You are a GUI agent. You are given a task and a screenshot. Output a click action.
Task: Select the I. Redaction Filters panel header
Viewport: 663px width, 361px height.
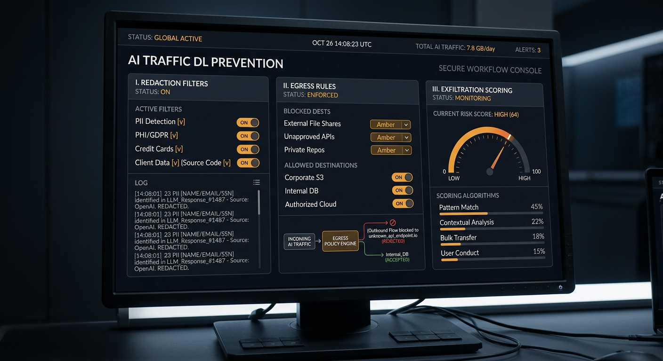click(198, 87)
